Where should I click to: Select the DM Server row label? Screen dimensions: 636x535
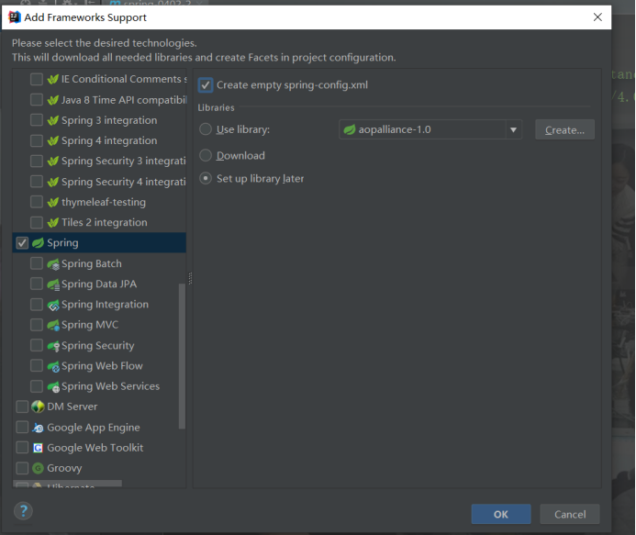(73, 407)
